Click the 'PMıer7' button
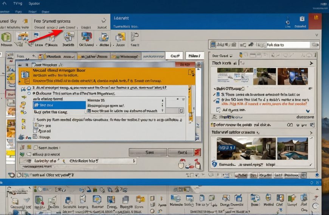Image resolution: width=329 pixels, height=215 pixels. coord(195,56)
